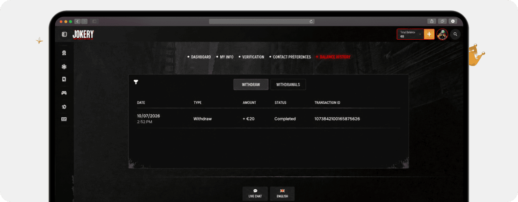Go to the Verification tab
Viewport: 518px width, 202px height.
coord(253,57)
